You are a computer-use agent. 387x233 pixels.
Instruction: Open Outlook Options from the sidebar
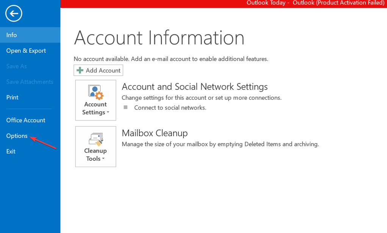coord(30,136)
